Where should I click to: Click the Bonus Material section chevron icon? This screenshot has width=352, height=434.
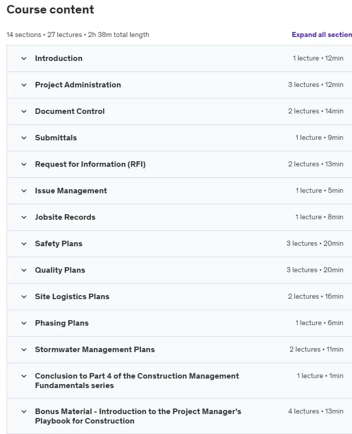[x=24, y=412]
